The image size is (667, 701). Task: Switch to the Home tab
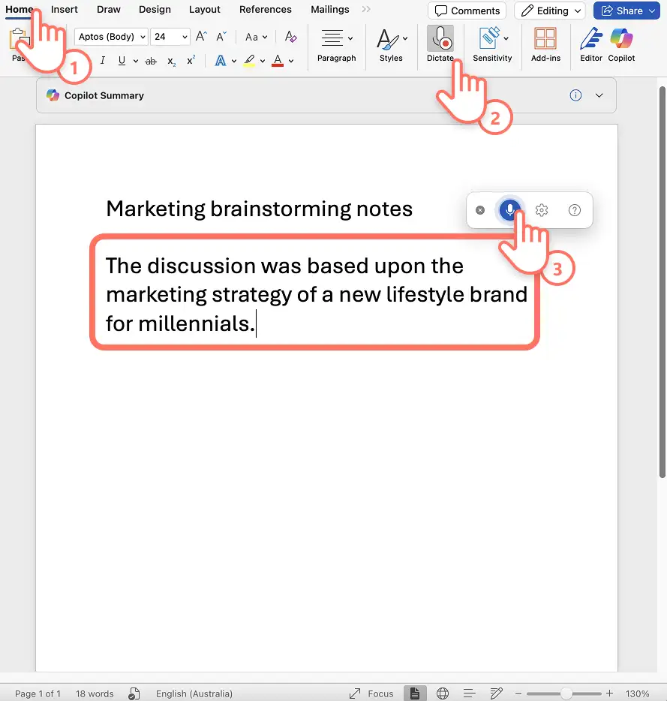(x=20, y=10)
